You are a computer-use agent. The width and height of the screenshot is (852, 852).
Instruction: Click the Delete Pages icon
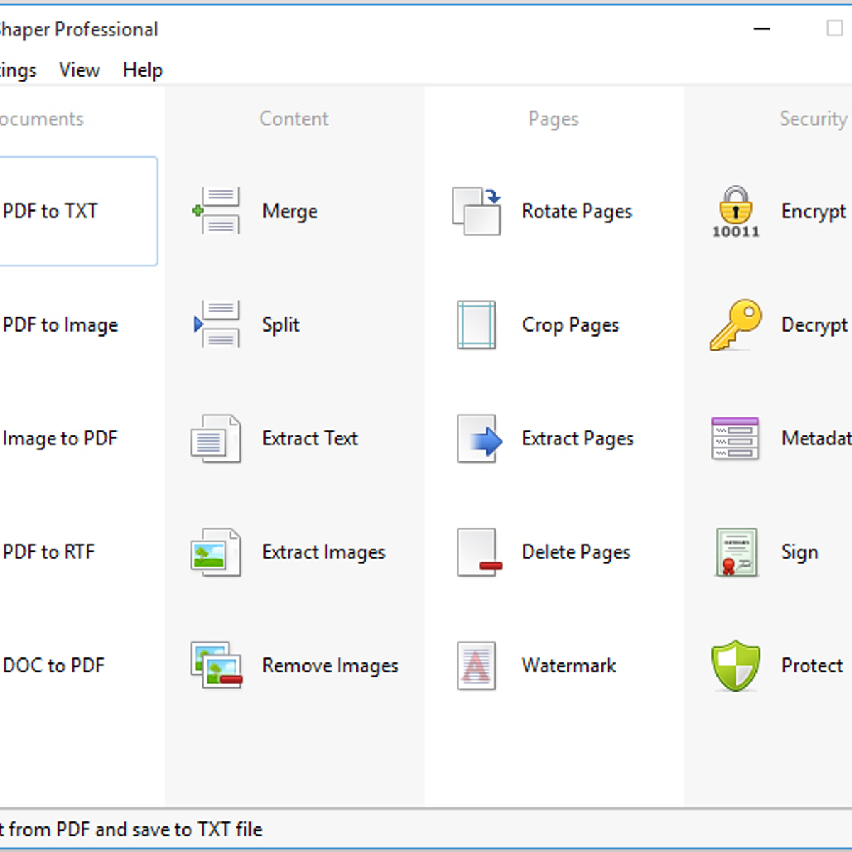(x=479, y=552)
